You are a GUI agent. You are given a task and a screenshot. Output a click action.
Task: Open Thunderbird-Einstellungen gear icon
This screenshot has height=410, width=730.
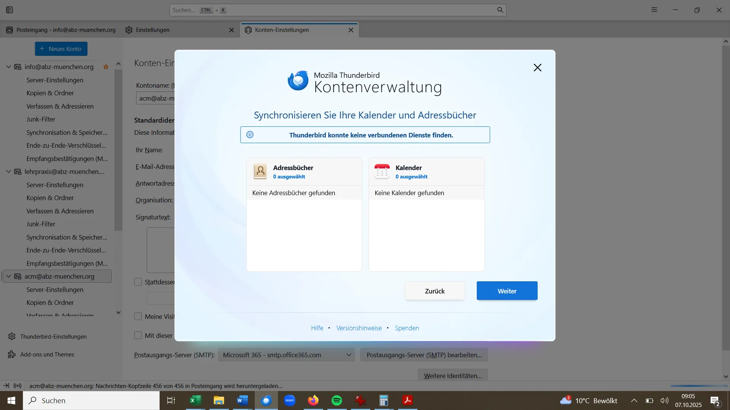(12, 337)
